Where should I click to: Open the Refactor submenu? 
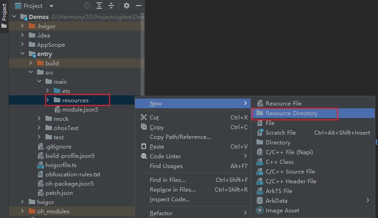(161, 213)
